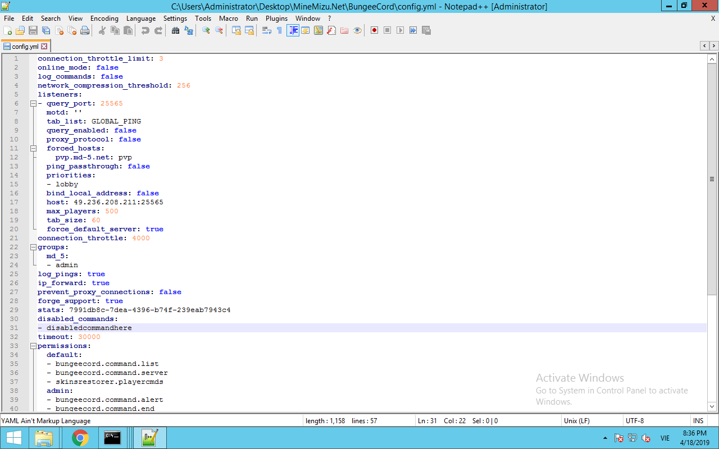Start macro recording with the red record icon

[374, 30]
